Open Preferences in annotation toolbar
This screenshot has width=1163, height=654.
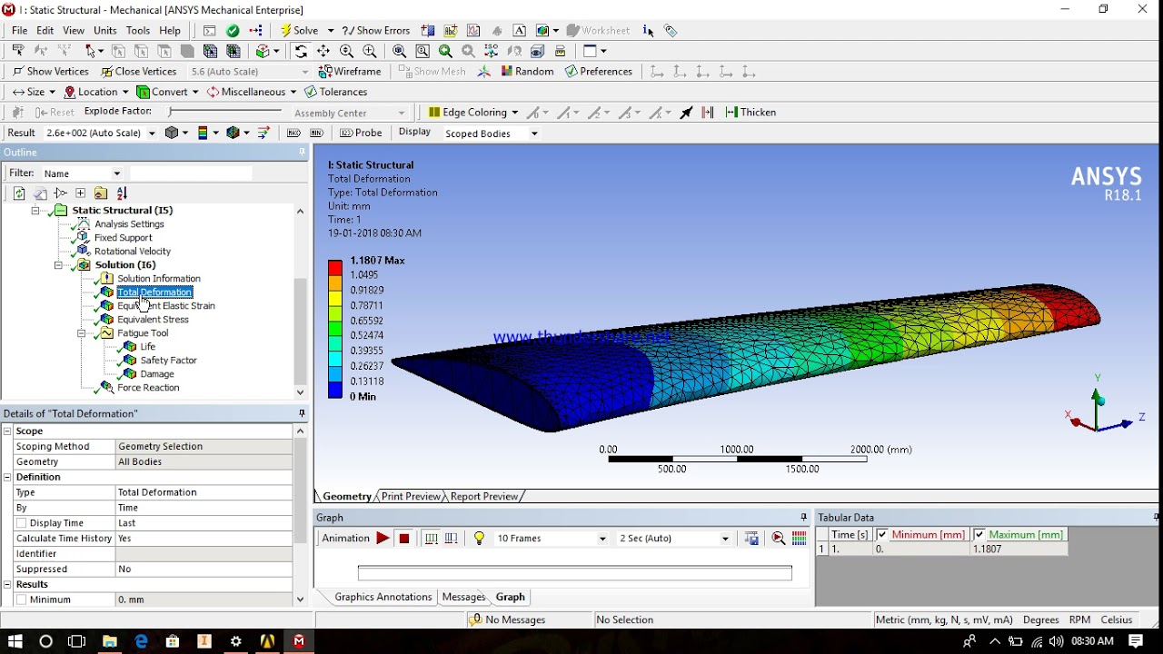point(599,71)
